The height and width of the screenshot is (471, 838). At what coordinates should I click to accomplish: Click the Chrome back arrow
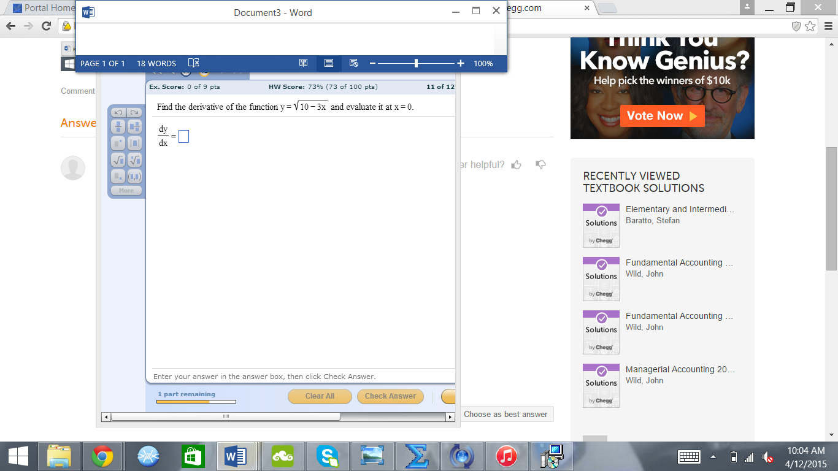[x=10, y=26]
